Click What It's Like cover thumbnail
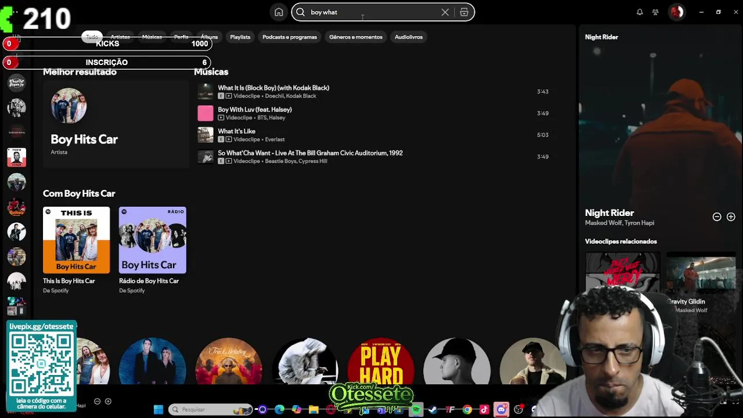743x418 pixels. tap(205, 135)
